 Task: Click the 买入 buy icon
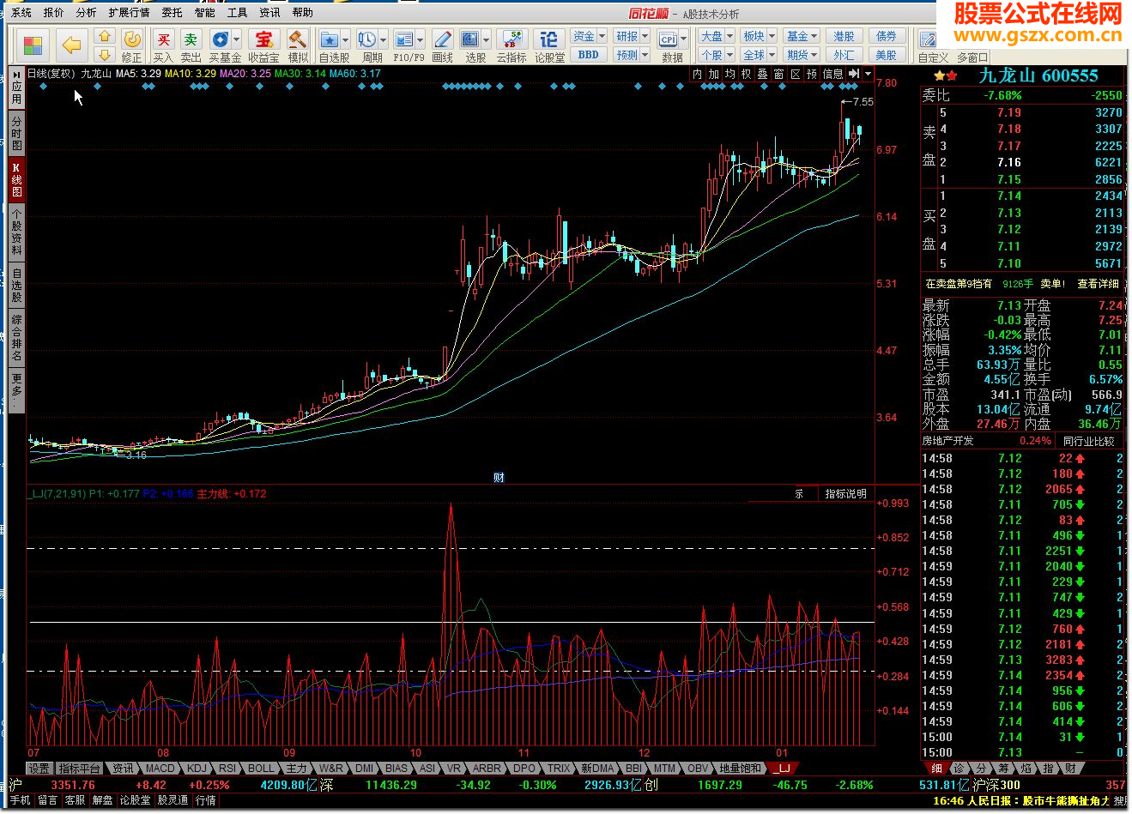tap(163, 39)
